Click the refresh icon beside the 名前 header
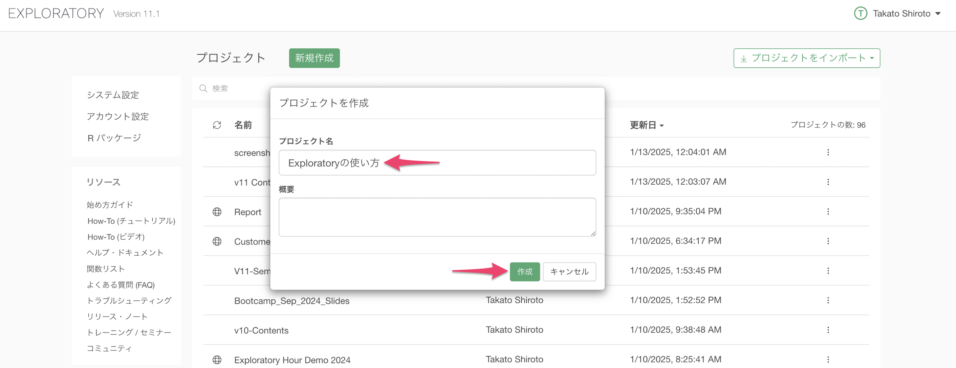956x368 pixels. (217, 125)
